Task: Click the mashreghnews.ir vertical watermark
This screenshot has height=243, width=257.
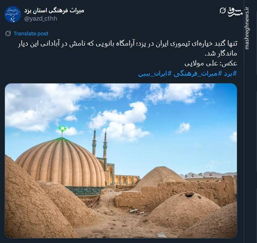Action: [x=247, y=28]
